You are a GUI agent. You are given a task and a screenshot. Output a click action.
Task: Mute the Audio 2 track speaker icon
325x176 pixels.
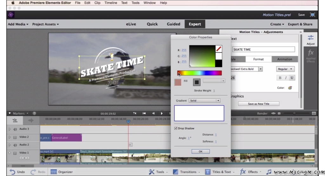15,145
